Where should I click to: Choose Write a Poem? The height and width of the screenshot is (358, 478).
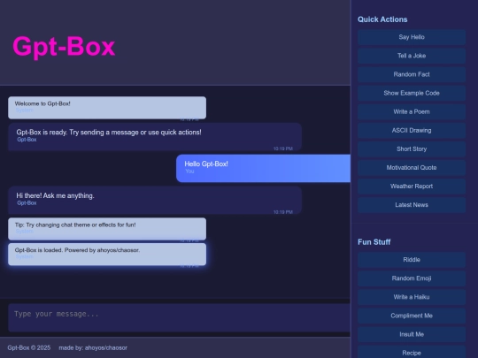(x=412, y=111)
